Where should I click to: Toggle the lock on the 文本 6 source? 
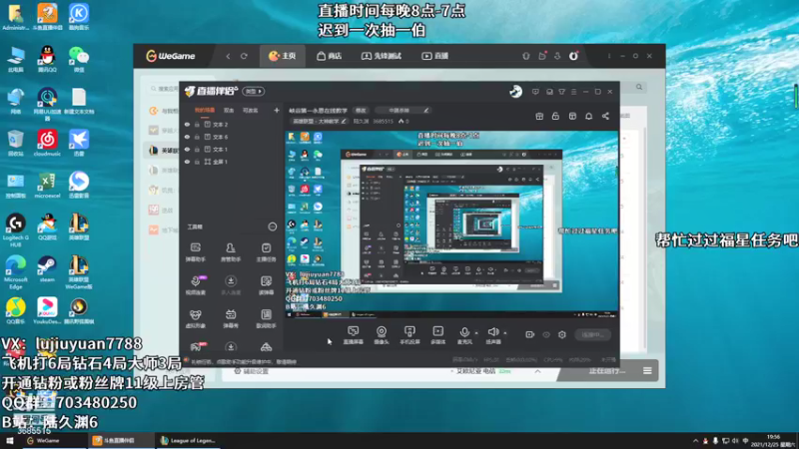(x=197, y=137)
